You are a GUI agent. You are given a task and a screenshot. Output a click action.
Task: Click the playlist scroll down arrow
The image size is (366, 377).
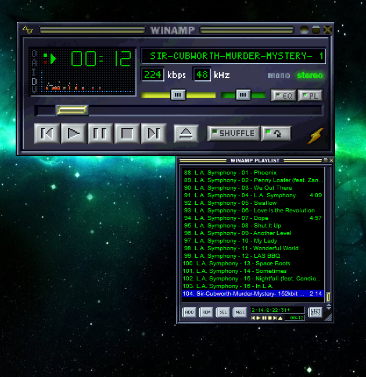point(329,308)
